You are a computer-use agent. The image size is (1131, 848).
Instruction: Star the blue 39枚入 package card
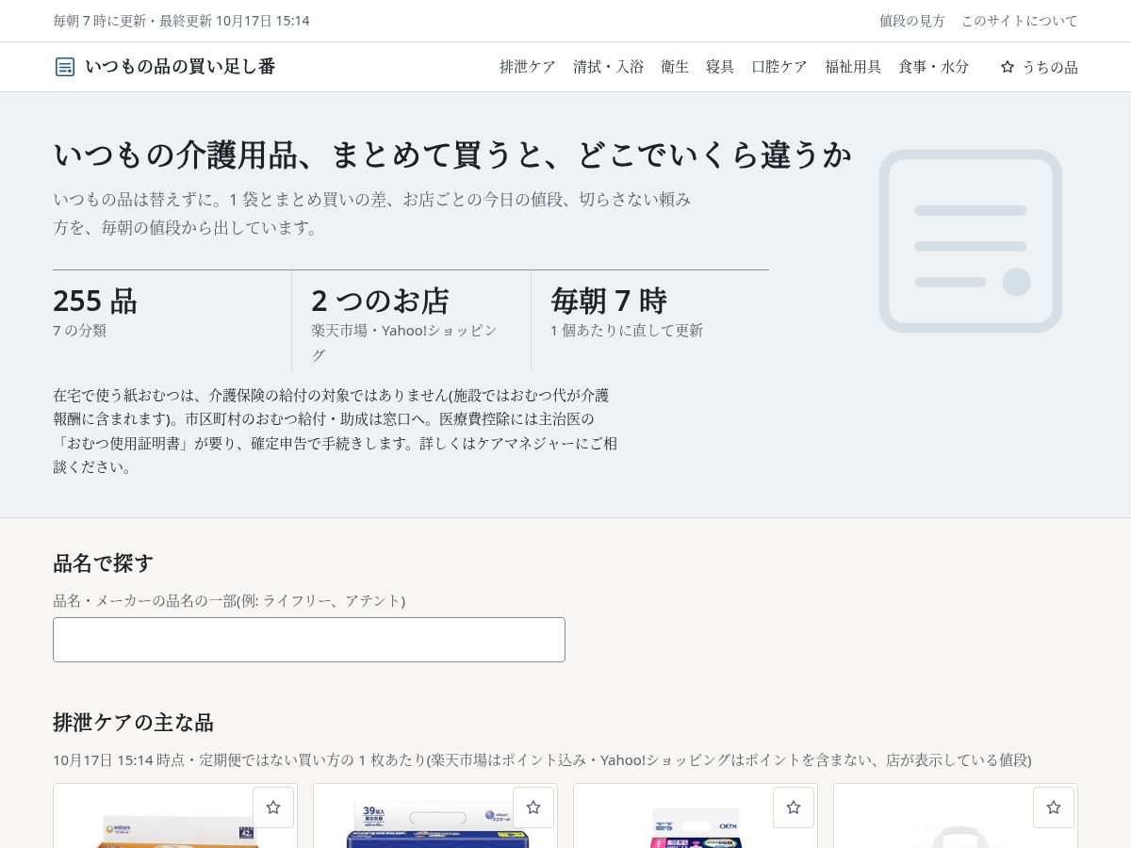click(x=533, y=807)
